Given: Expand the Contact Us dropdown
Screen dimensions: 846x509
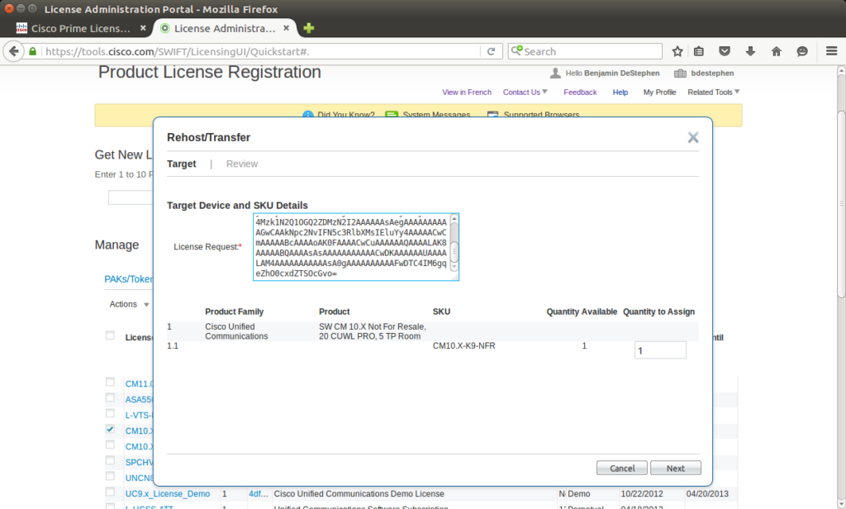Looking at the screenshot, I should [525, 93].
